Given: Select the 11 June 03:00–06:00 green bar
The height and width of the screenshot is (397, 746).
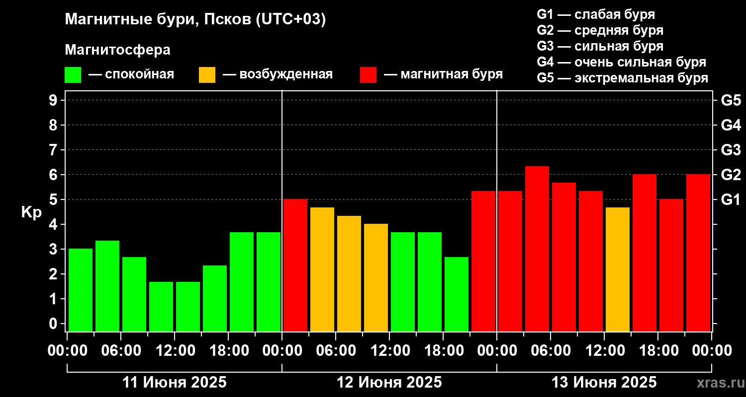Looking at the screenshot, I should pos(107,286).
